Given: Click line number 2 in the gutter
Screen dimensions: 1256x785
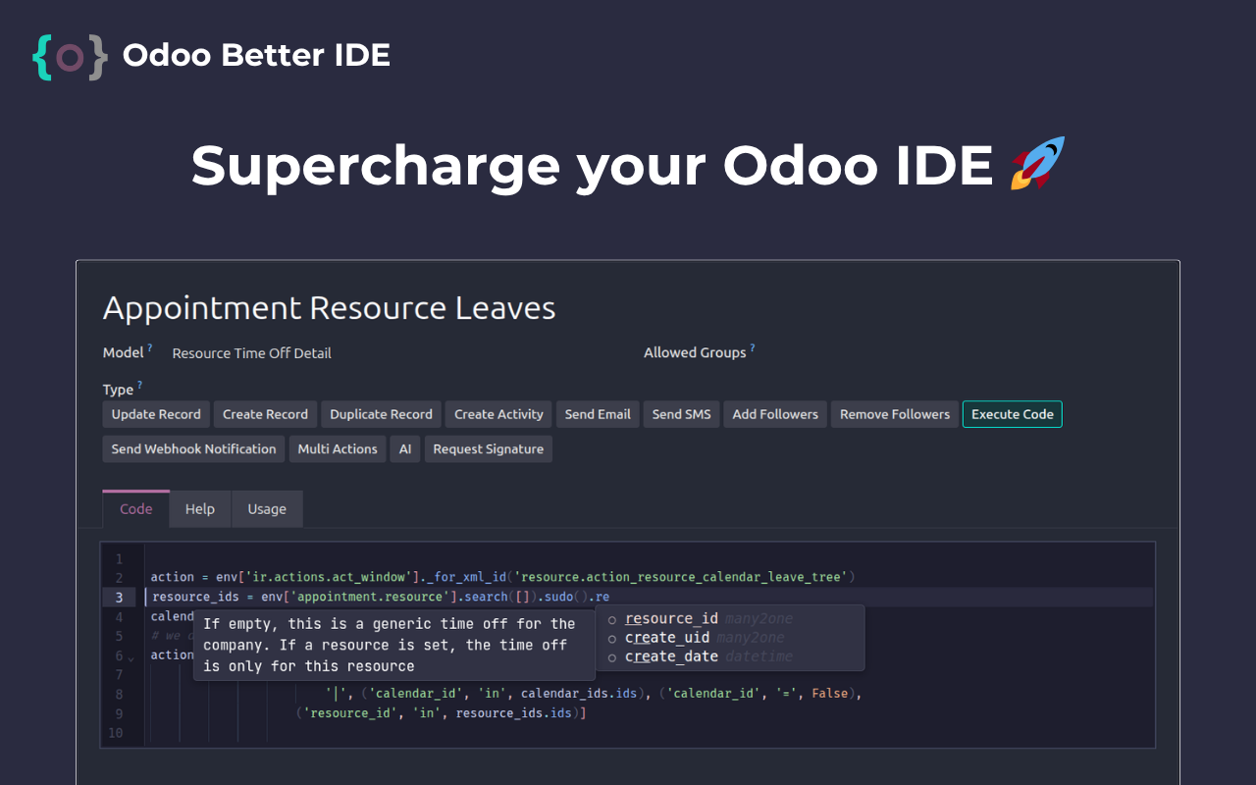Looking at the screenshot, I should pos(119,578).
